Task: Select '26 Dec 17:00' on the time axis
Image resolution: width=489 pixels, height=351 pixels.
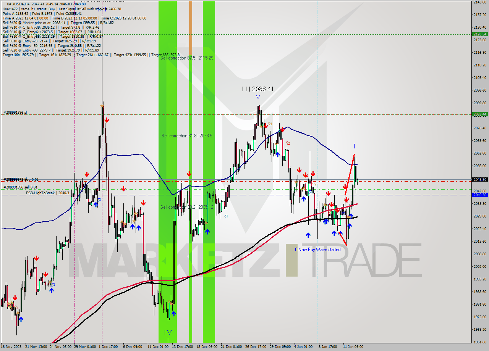Action: click(x=256, y=347)
